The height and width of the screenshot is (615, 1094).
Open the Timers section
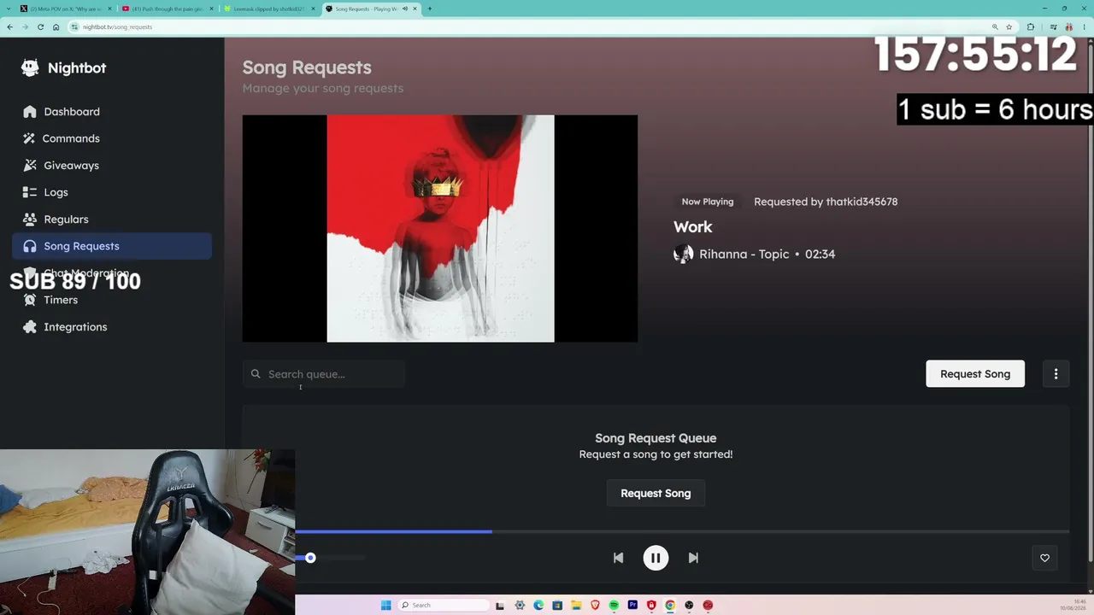click(x=112, y=300)
